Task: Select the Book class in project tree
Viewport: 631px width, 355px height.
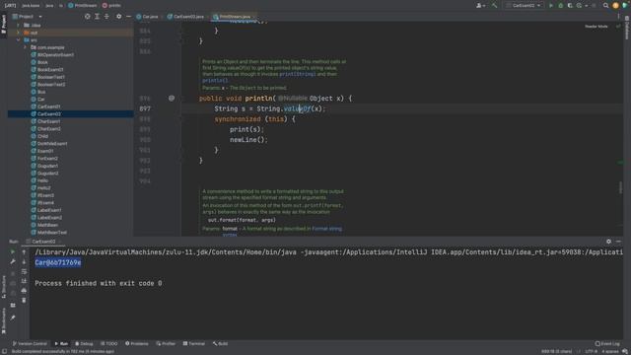Action: (x=42, y=62)
